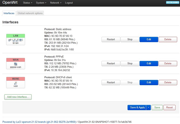Open the Powered by LuCI openwrt-21.02 link

point(39,122)
